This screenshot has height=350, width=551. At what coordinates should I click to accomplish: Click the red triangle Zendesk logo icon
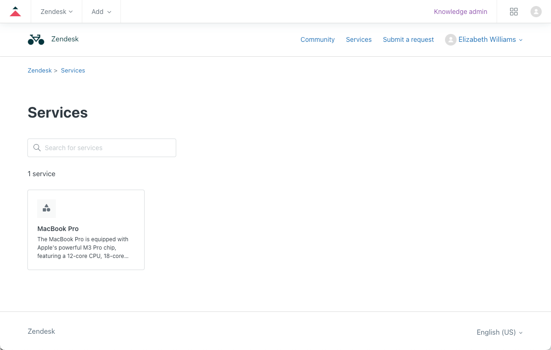(15, 12)
